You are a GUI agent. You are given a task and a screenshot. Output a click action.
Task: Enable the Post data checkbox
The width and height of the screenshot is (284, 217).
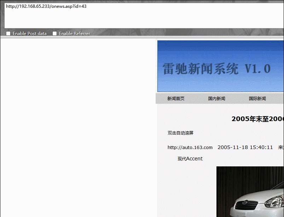point(8,34)
